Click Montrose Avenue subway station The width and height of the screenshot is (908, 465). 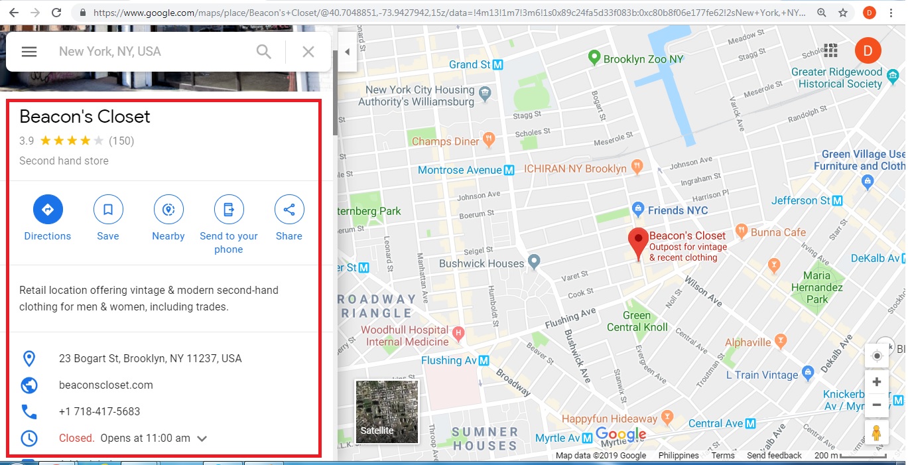click(x=509, y=170)
